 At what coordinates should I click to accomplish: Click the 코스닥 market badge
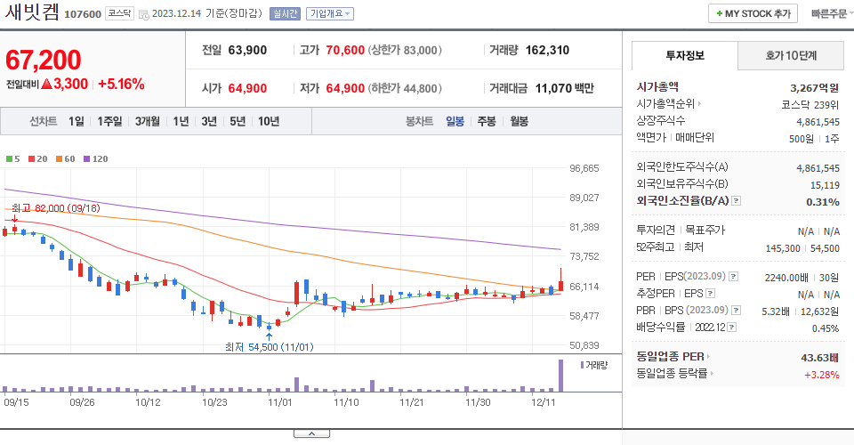coord(119,13)
